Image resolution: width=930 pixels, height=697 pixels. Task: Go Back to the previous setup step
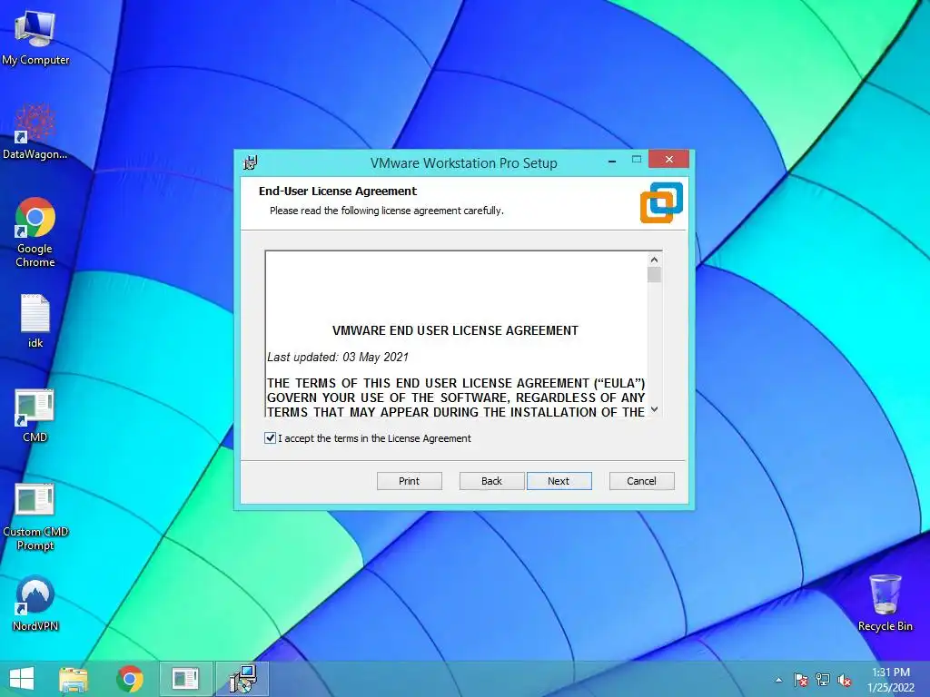pos(491,481)
